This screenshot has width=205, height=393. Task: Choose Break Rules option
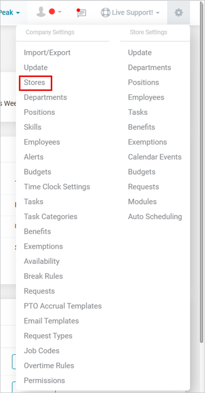click(43, 276)
